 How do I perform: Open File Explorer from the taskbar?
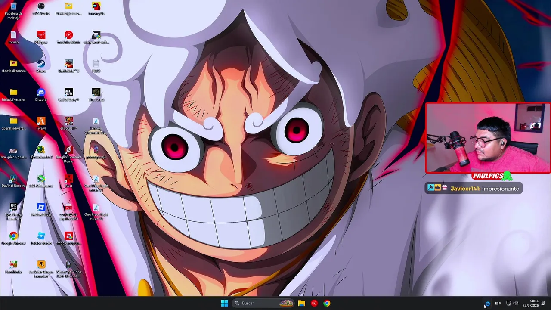[301, 303]
